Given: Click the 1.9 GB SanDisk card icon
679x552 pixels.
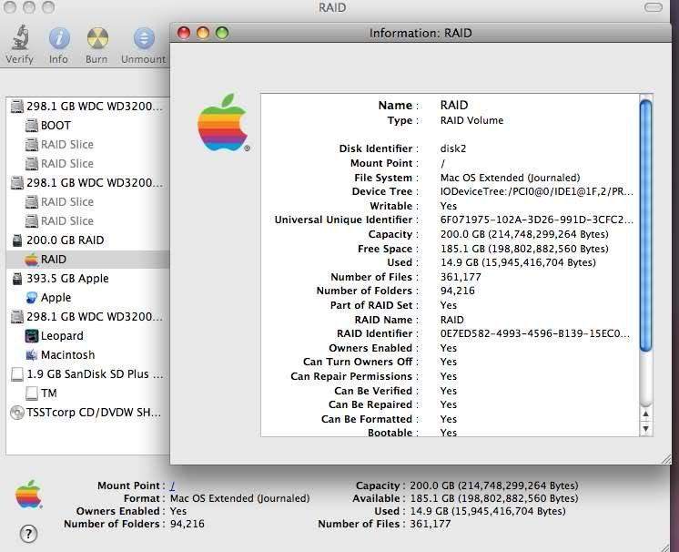Looking at the screenshot, I should pos(17,374).
